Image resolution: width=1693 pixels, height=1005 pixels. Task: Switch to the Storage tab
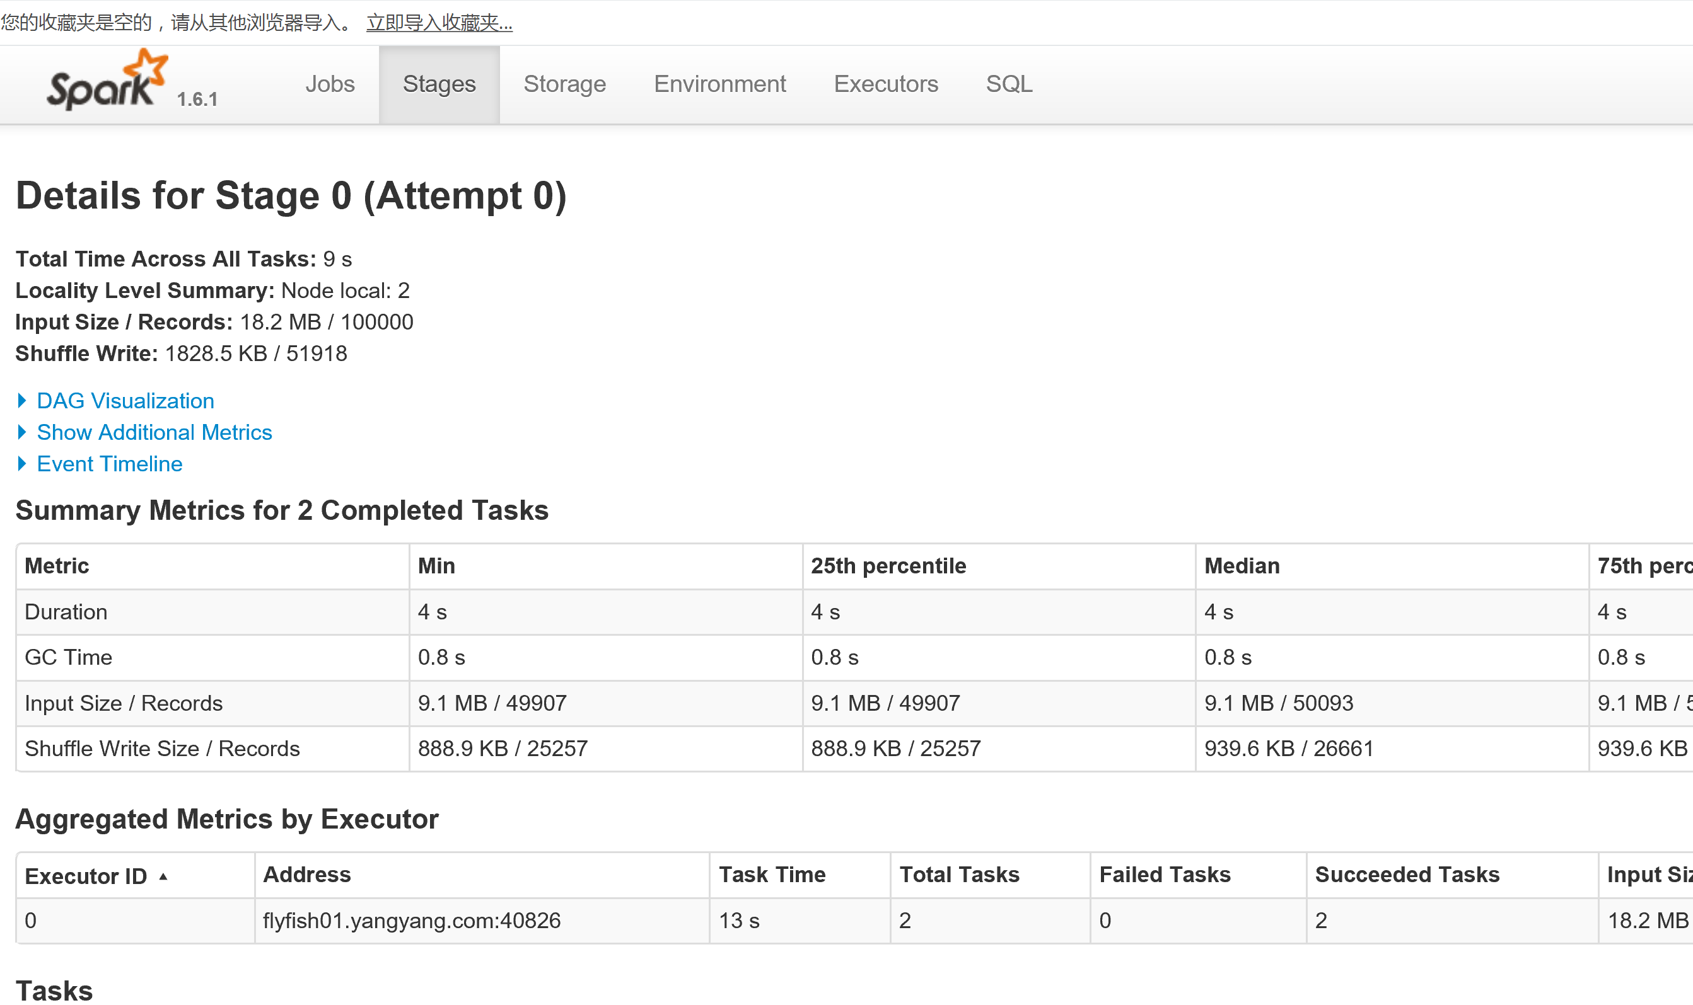coord(564,84)
